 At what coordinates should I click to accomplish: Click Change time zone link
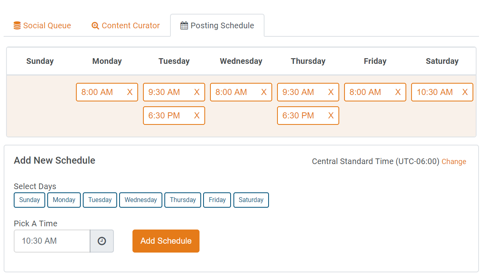click(454, 162)
